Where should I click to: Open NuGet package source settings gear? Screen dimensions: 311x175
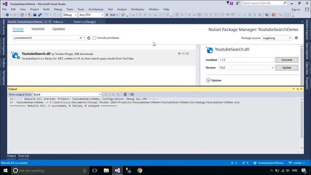tap(296, 38)
